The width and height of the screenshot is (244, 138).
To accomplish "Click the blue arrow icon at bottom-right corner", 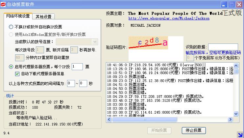I will coord(240,135).
